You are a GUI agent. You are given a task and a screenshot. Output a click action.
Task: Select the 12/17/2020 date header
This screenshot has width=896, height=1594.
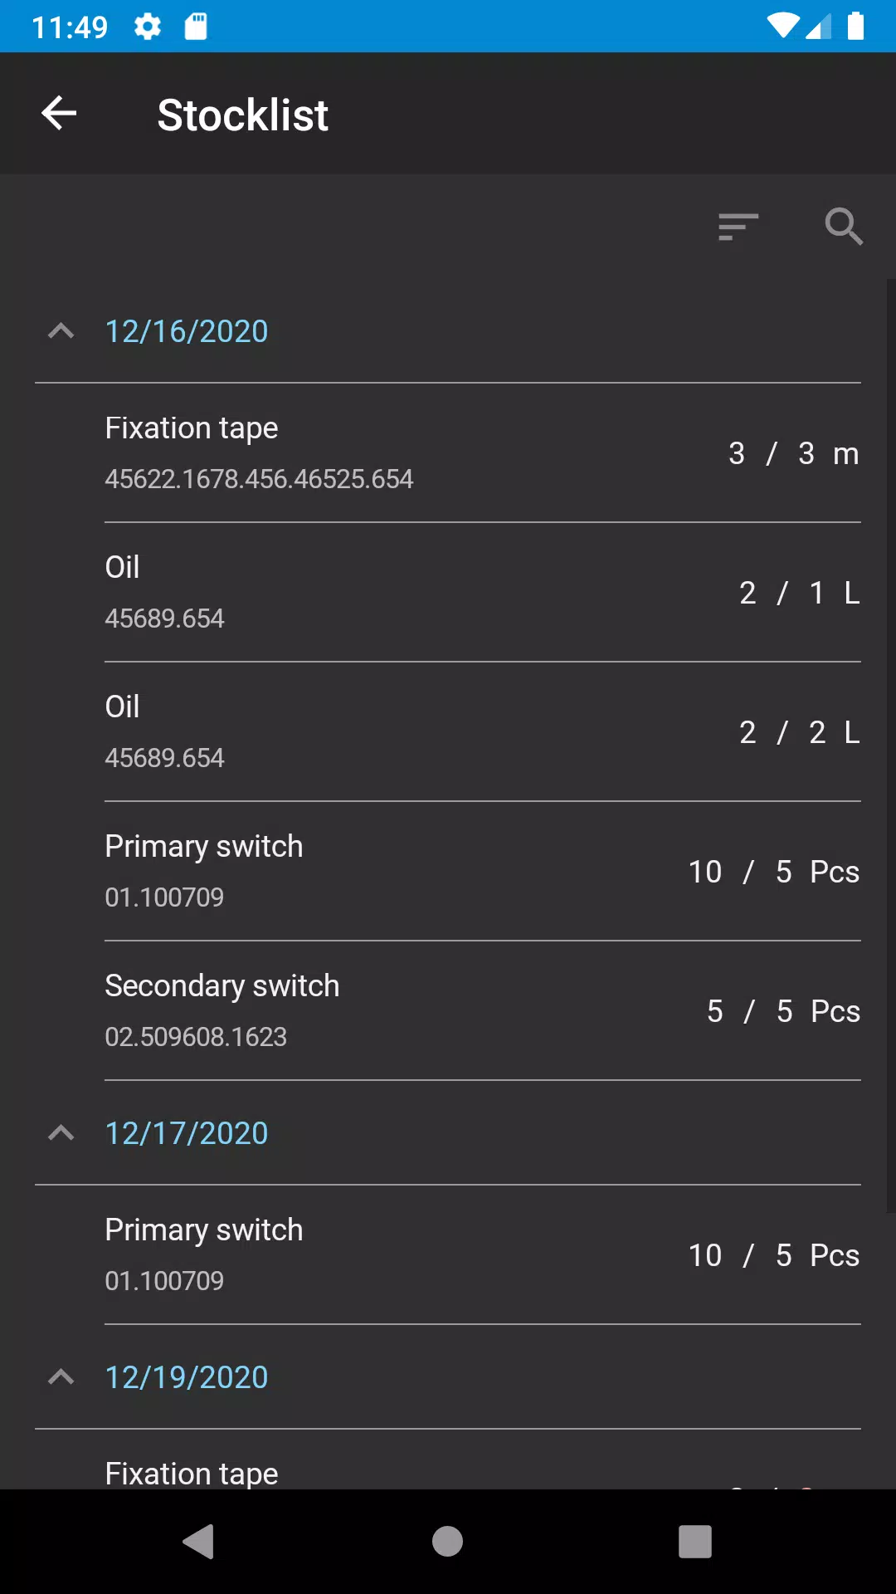(x=187, y=1133)
